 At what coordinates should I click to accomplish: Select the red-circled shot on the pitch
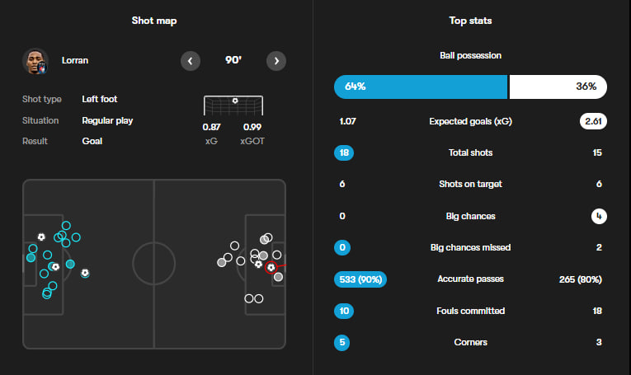click(271, 268)
